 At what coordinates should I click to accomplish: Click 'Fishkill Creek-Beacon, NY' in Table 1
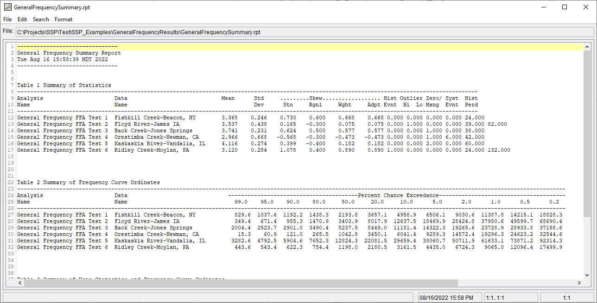[x=155, y=117]
